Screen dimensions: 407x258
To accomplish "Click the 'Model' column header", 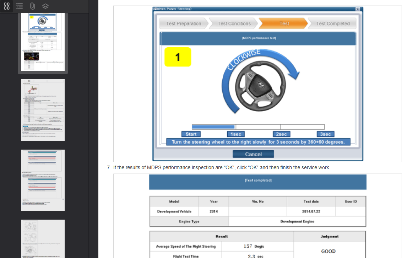I will (x=174, y=201).
